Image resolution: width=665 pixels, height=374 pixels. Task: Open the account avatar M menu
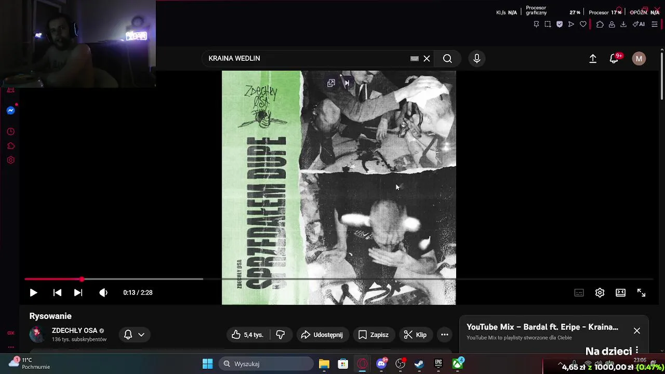639,58
